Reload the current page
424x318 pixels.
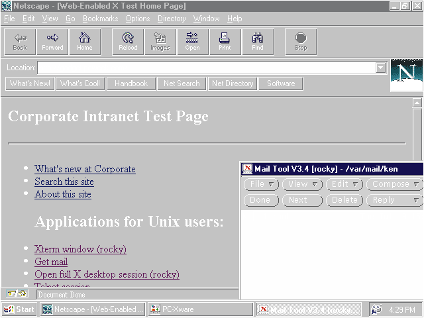128,42
